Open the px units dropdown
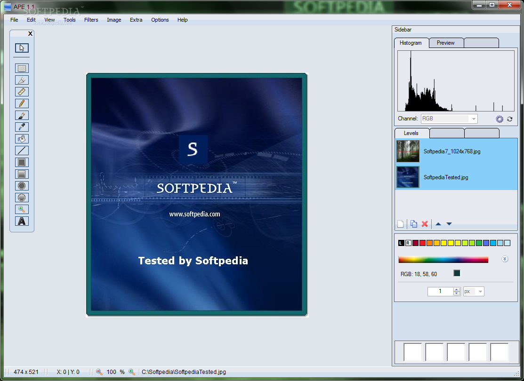 [474, 291]
